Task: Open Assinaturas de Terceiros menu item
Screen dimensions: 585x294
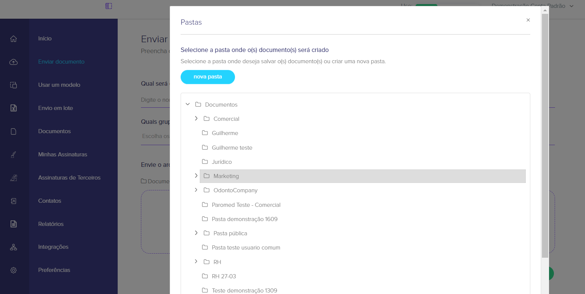Action: point(69,178)
